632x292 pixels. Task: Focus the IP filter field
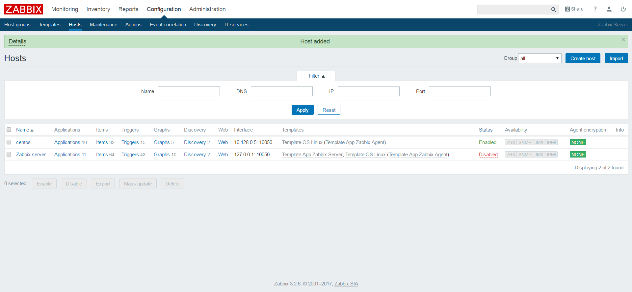click(369, 91)
